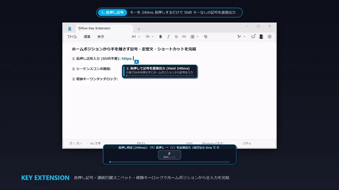Insert a hyperlink
Screen dimensions: 339x190
[184, 37]
